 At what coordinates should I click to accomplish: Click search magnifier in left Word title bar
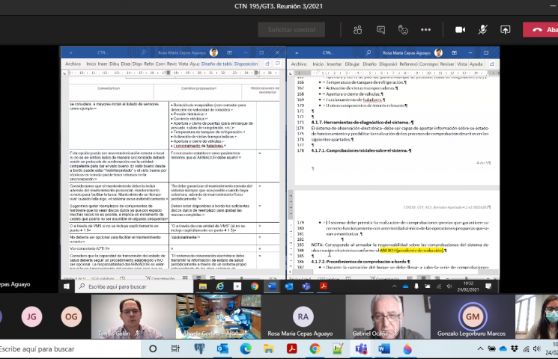tap(144, 52)
